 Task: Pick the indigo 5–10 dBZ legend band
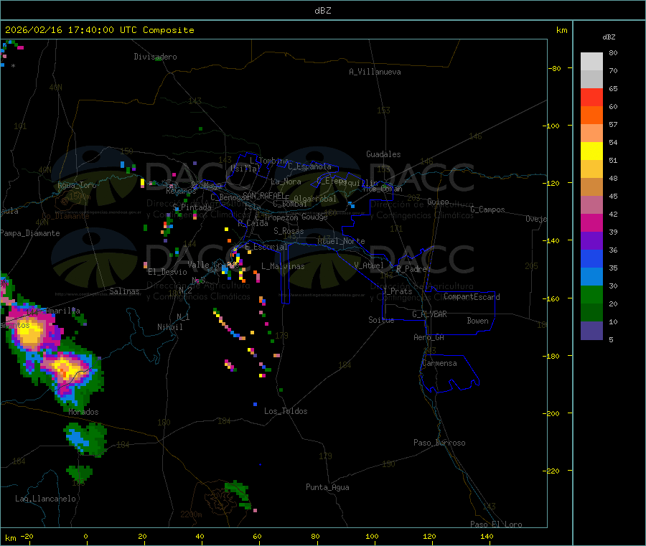coord(591,331)
